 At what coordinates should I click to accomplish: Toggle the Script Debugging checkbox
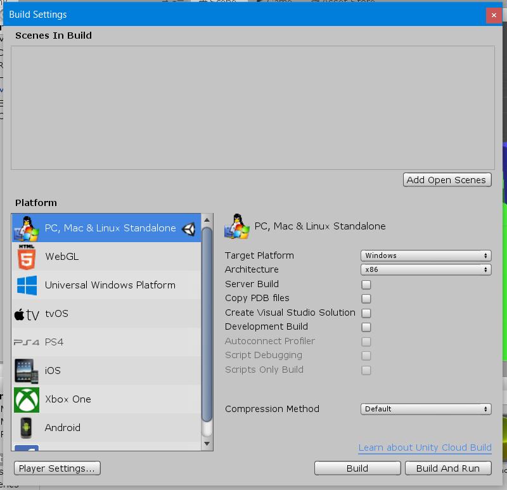tap(366, 356)
